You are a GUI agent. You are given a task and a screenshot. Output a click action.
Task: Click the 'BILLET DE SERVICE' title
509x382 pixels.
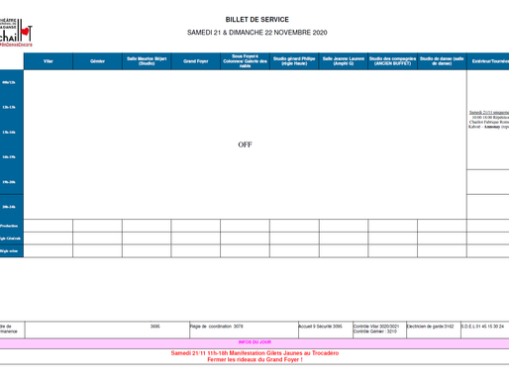coord(257,20)
